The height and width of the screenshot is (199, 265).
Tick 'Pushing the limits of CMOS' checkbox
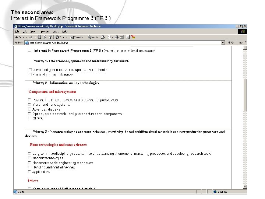pyautogui.click(x=29, y=100)
